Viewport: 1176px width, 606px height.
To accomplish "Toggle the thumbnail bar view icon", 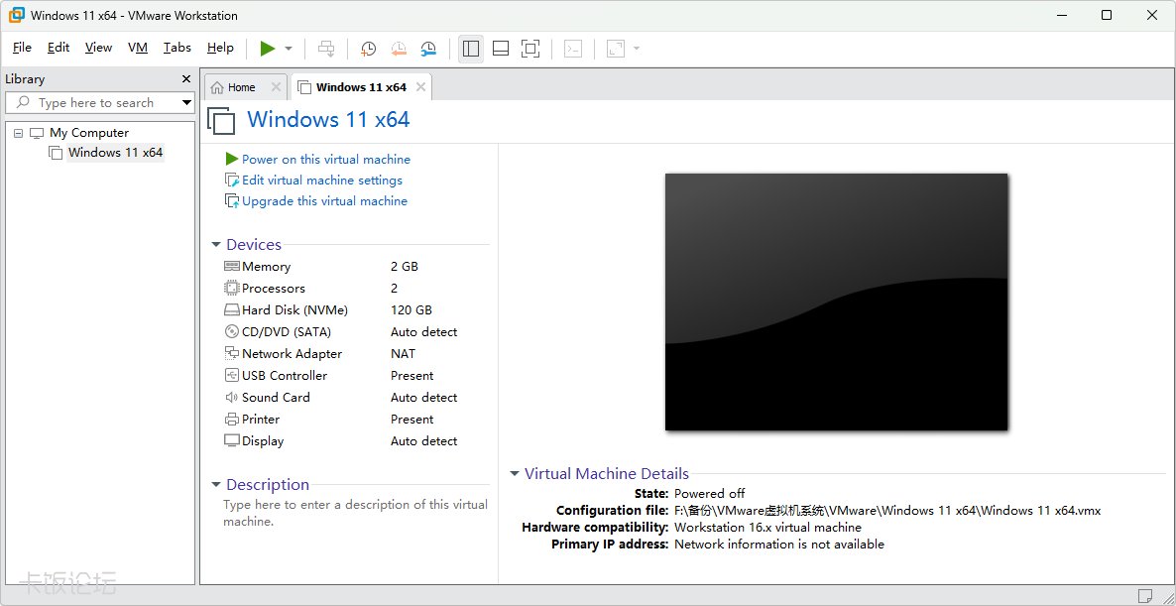I will [501, 49].
